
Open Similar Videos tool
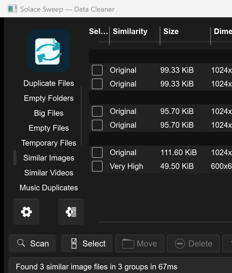pos(49,173)
